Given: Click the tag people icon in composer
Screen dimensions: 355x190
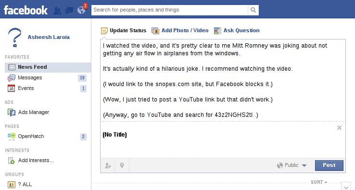Looking at the screenshot, I should (x=108, y=165).
